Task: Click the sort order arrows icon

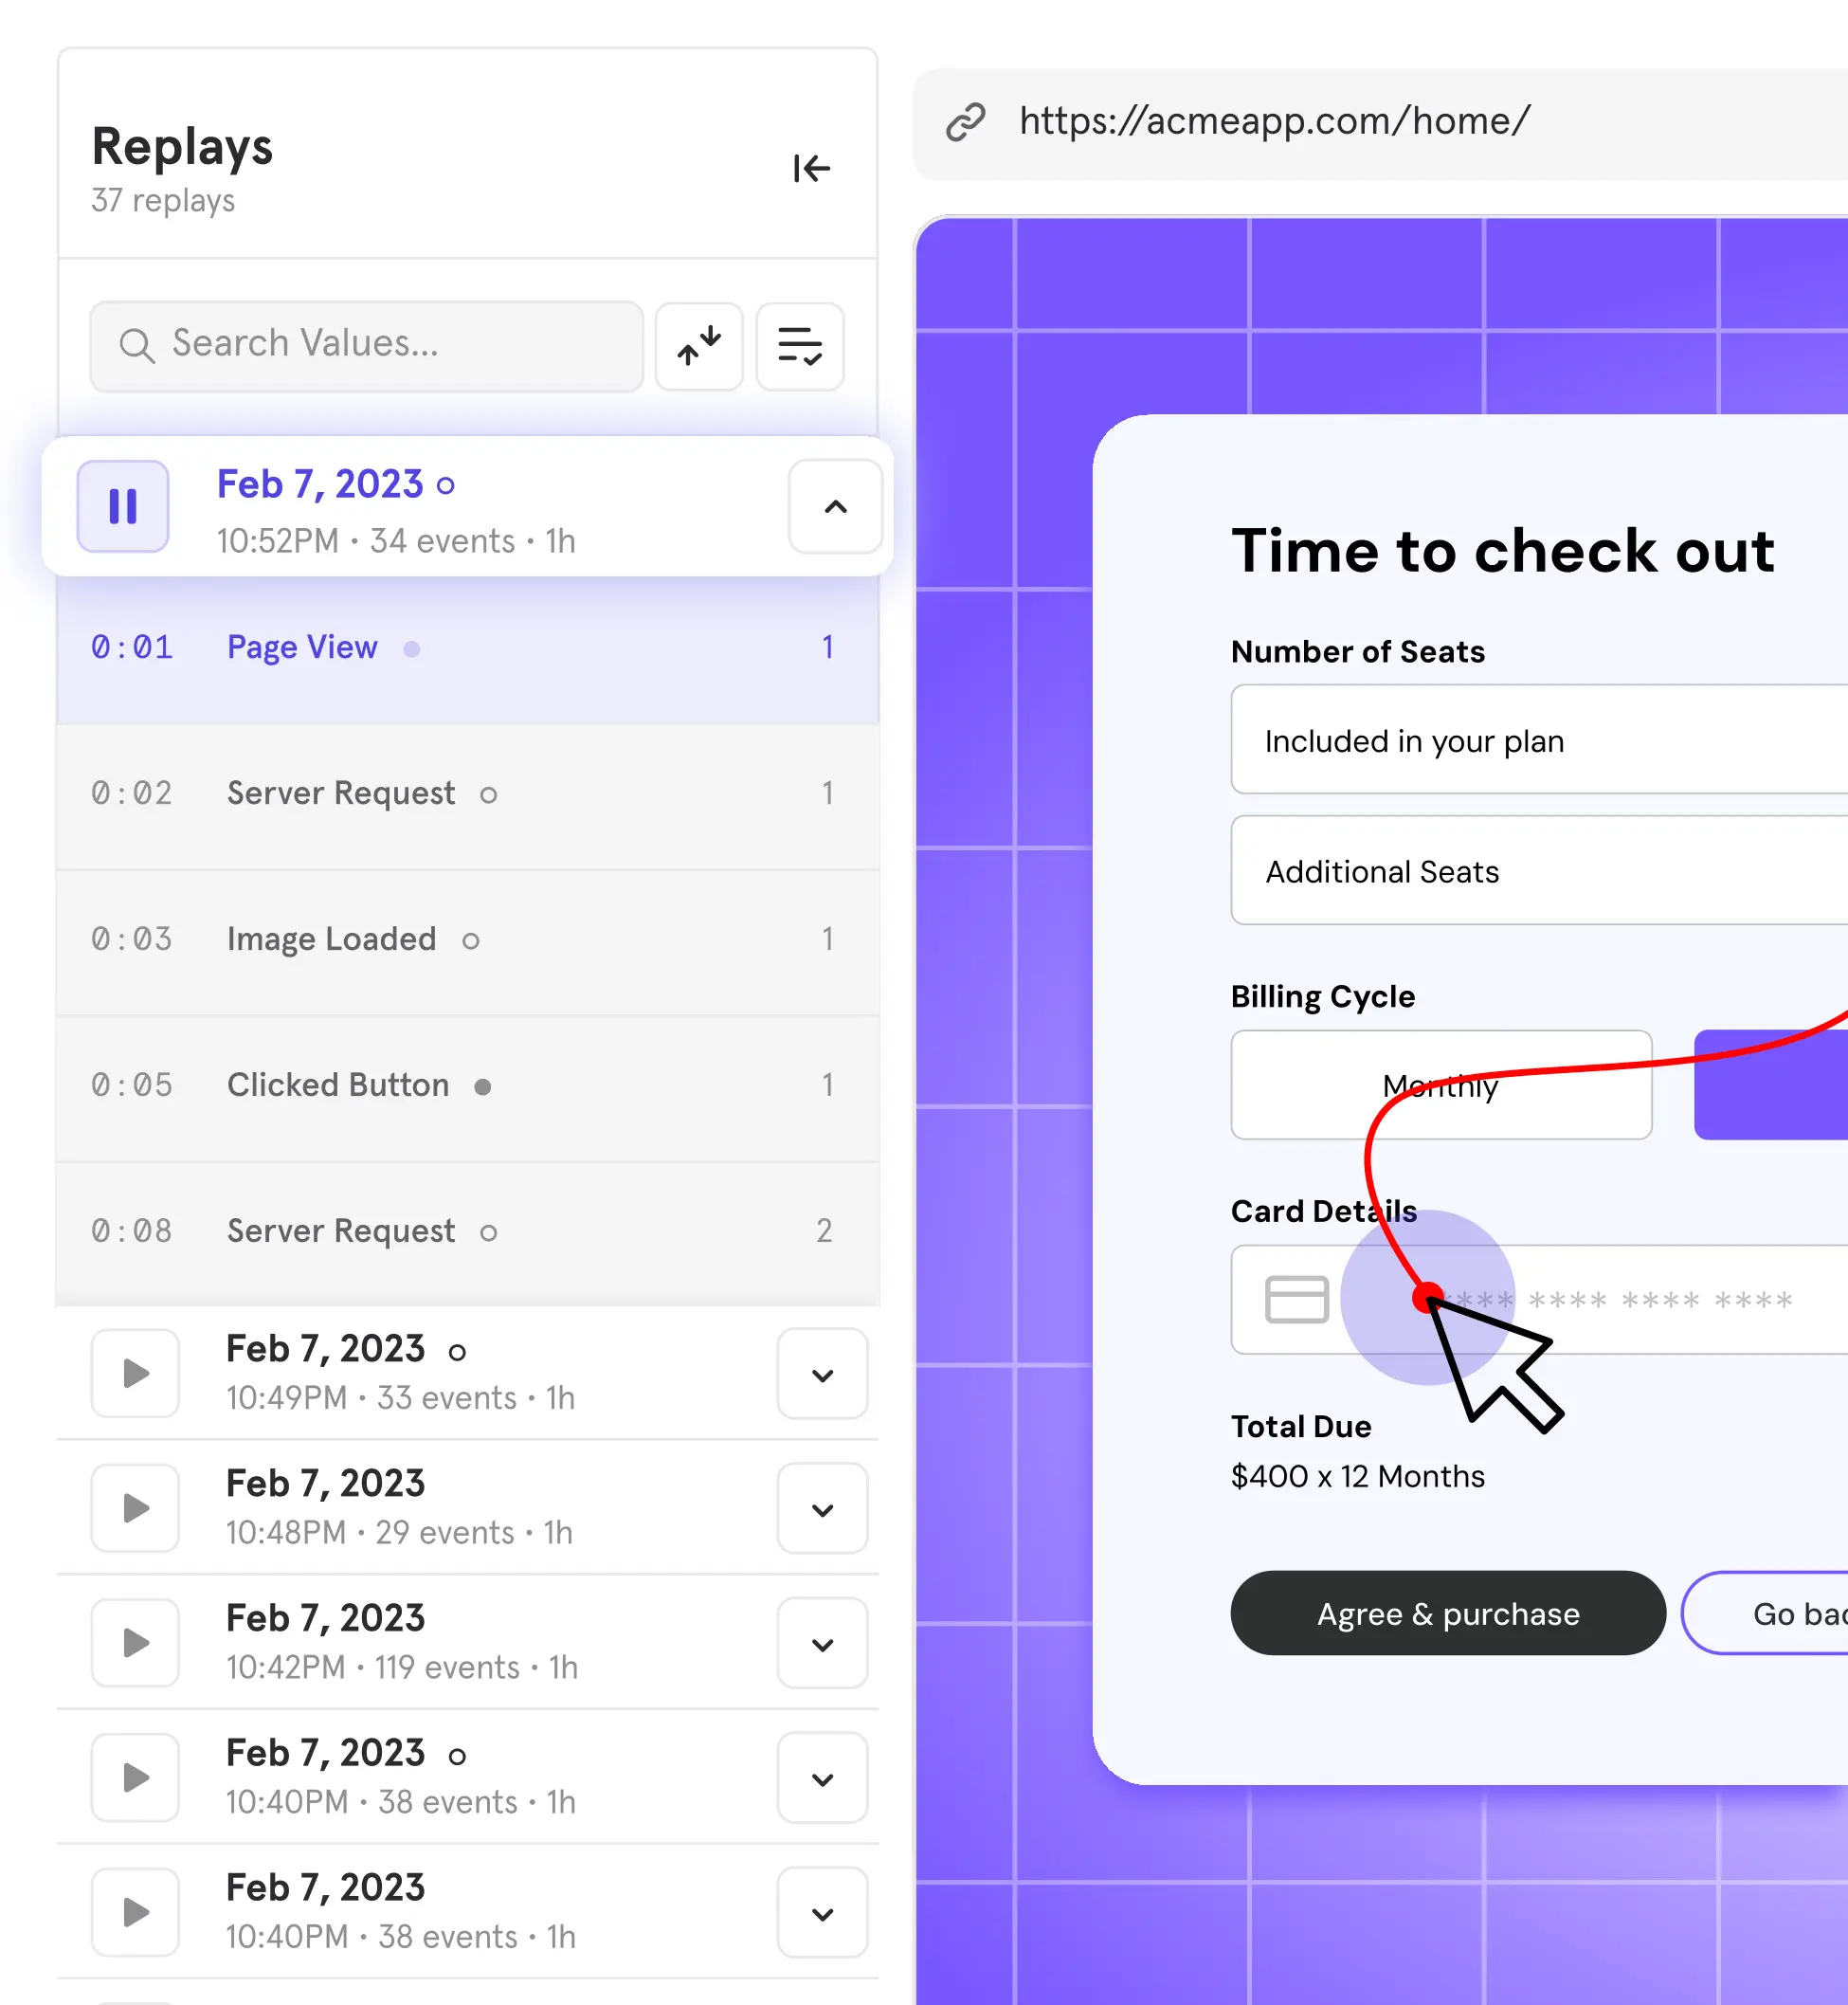Action: coord(699,346)
